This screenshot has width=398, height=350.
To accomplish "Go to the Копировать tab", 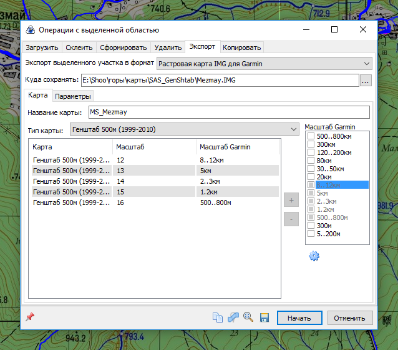I will [242, 47].
